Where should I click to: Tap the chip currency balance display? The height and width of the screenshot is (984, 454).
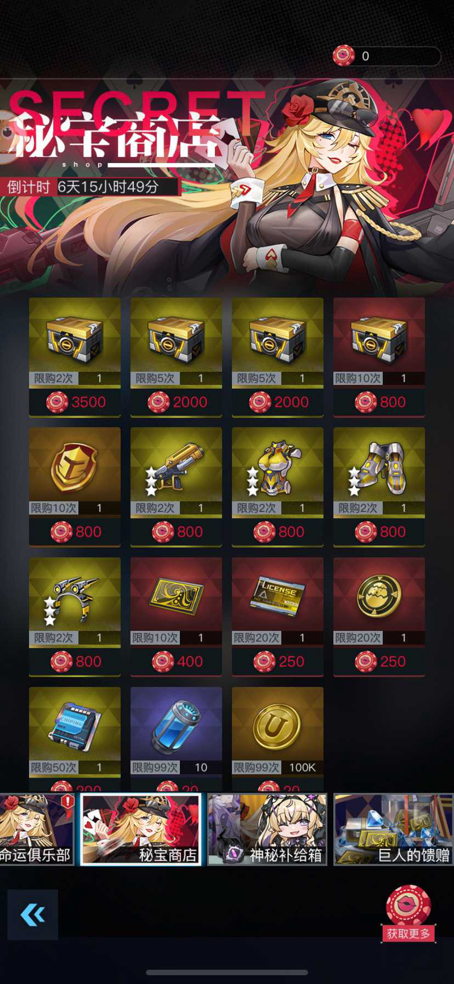(x=386, y=56)
